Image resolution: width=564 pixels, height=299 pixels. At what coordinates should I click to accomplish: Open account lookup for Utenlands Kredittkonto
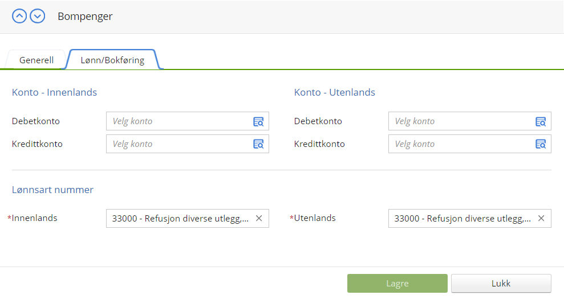tap(541, 144)
